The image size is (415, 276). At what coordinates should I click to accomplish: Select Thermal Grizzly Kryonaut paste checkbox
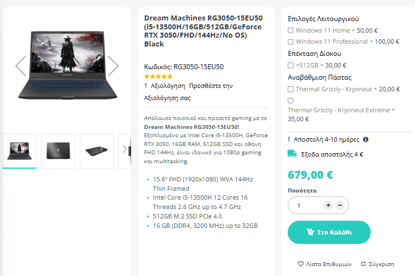tap(290, 89)
